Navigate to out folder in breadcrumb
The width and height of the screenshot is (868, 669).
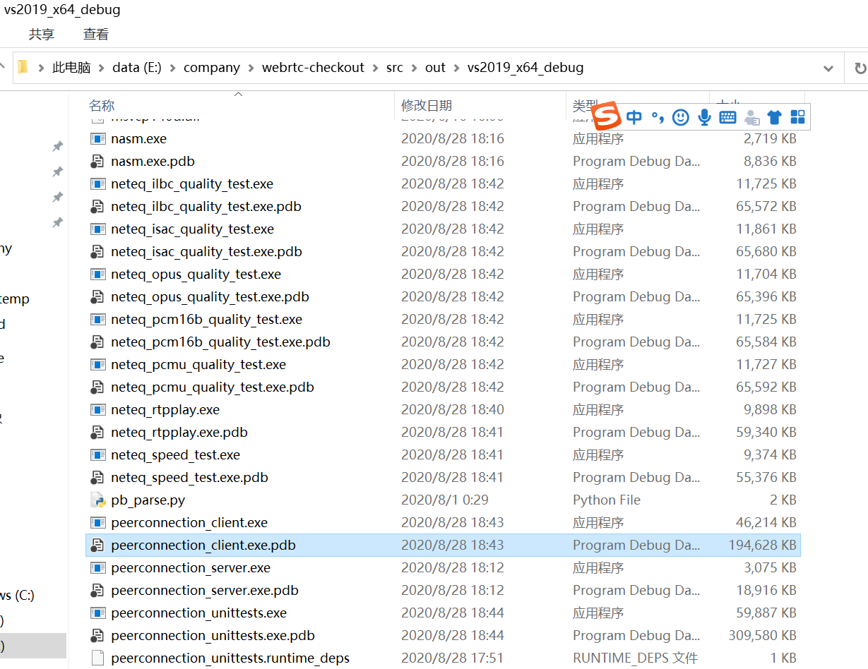pyautogui.click(x=435, y=68)
